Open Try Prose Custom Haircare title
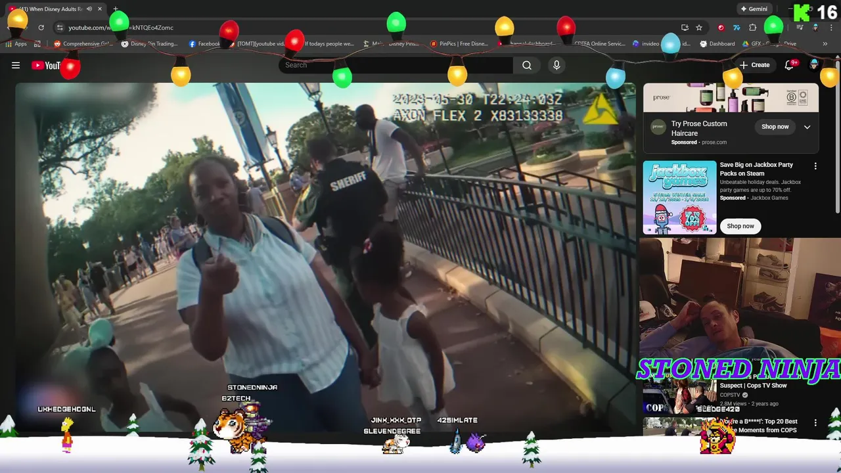 (x=699, y=128)
